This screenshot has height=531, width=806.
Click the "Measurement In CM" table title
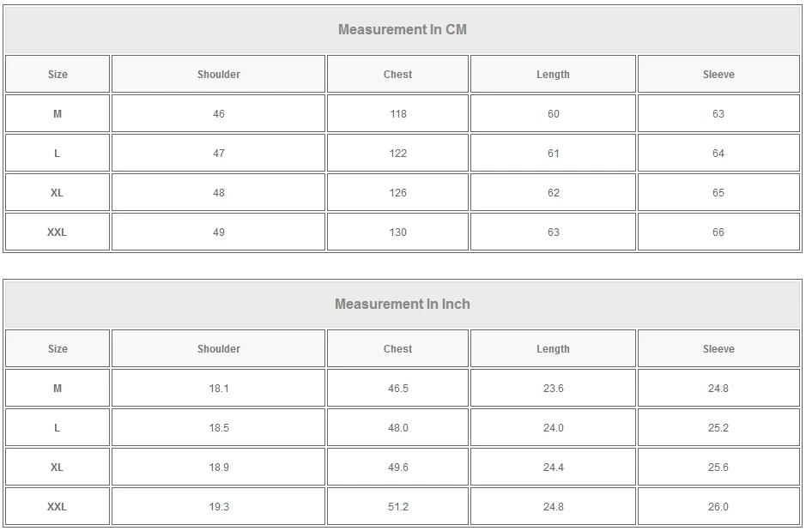pos(402,29)
